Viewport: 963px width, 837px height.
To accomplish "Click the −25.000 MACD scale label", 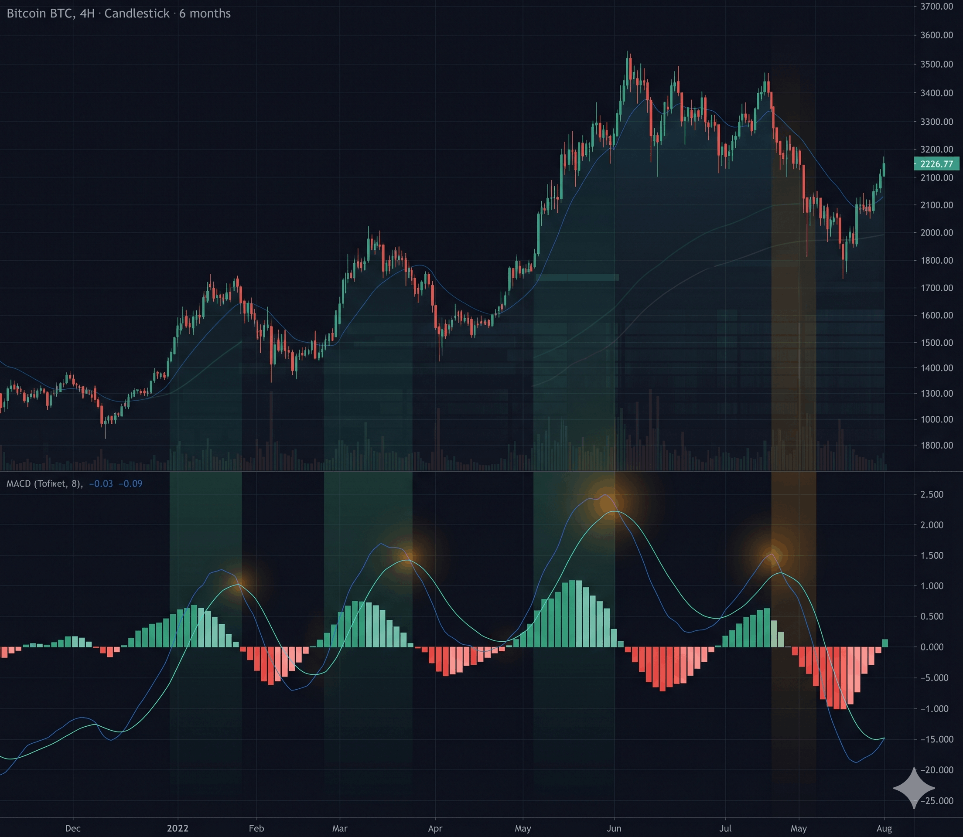I will click(936, 801).
